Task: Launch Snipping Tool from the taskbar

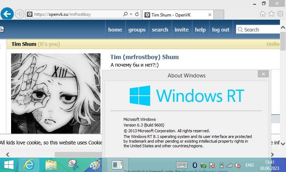Action: pyautogui.click(x=73, y=165)
